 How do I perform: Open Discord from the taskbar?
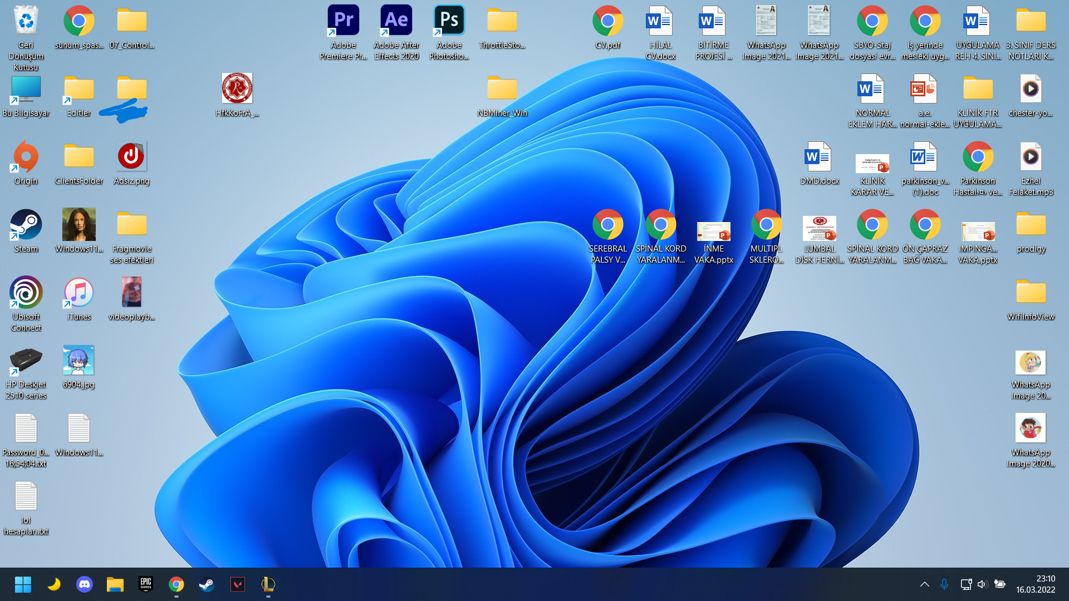coord(84,584)
